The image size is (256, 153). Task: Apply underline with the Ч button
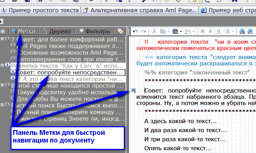pos(219,31)
